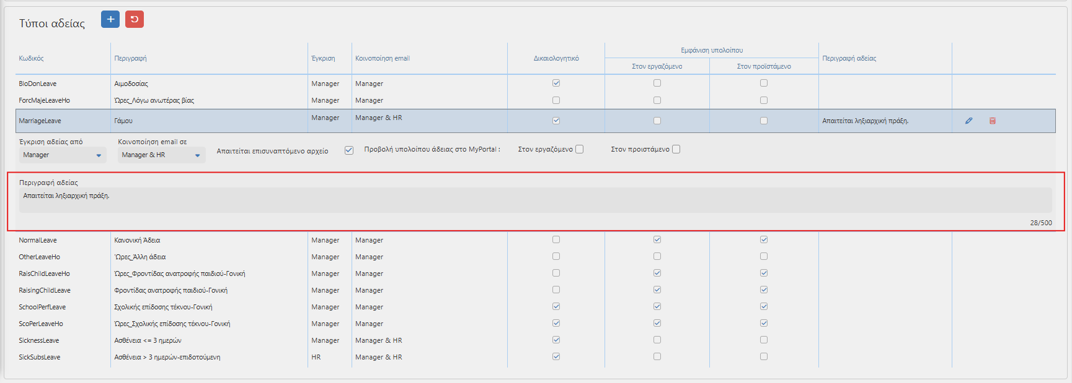Screen dimensions: 1072x383
Task: Toggle 'Στον προϊστάμενο' checkbox for SchoolPerfLeave row
Action: (x=764, y=306)
